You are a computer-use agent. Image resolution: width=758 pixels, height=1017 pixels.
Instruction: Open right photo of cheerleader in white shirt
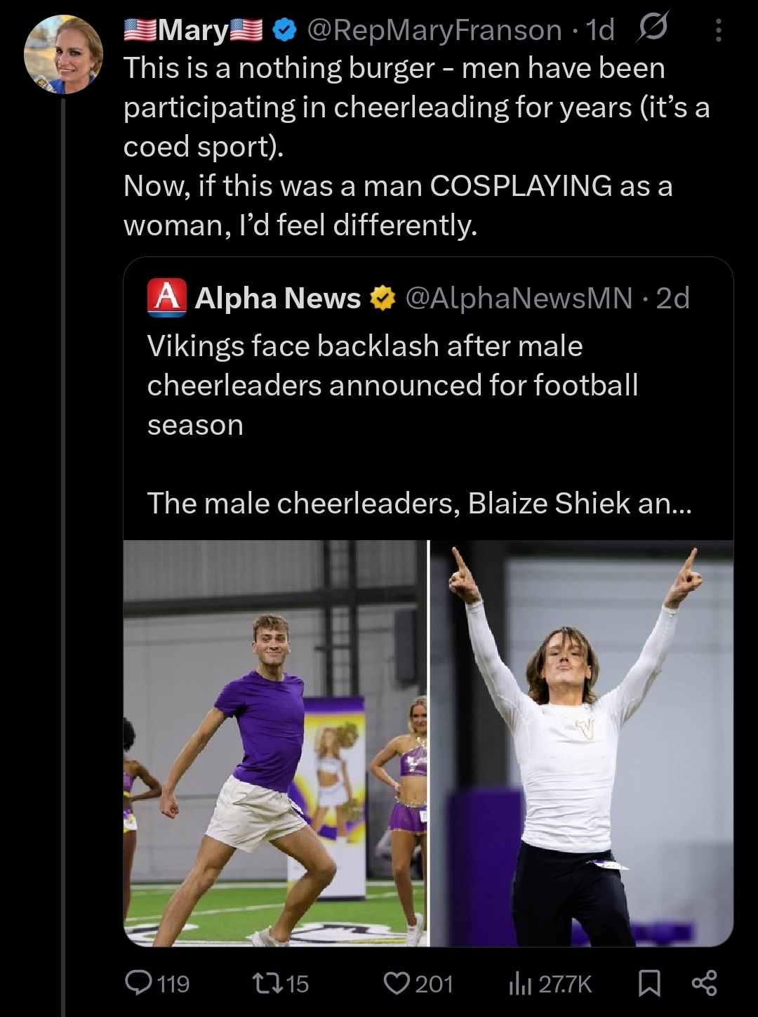[582, 743]
